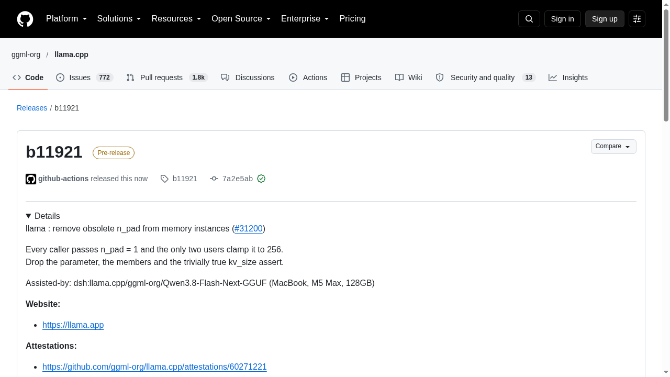Click the tag icon beside b11921
The image size is (670, 377).
(x=164, y=179)
